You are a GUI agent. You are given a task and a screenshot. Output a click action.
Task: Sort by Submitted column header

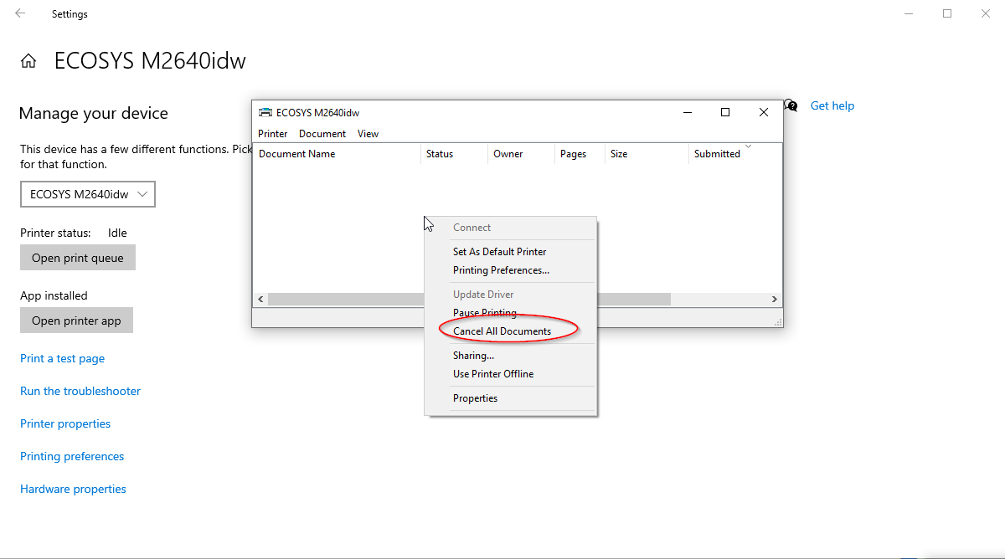point(734,154)
